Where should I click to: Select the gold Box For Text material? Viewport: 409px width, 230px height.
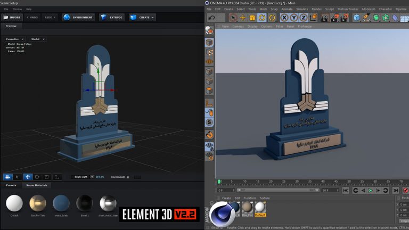38,203
